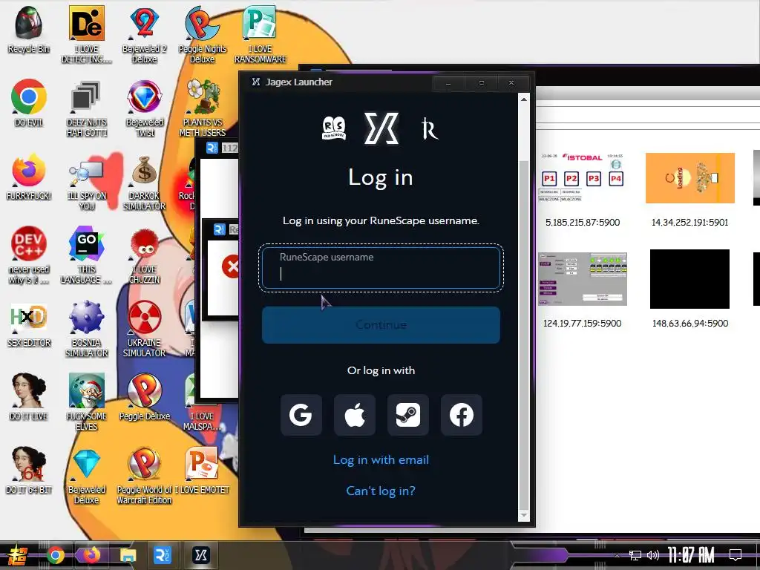This screenshot has height=570, width=760.
Task: Open File Explorer from taskbar
Action: pyautogui.click(x=128, y=555)
